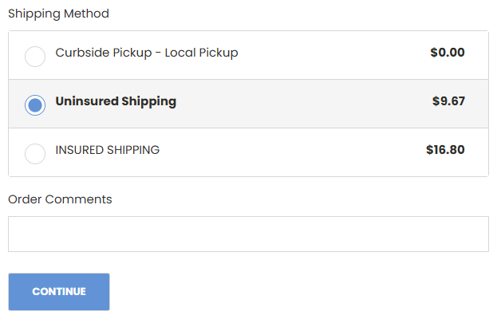Click the Order Comments field label

(x=60, y=199)
